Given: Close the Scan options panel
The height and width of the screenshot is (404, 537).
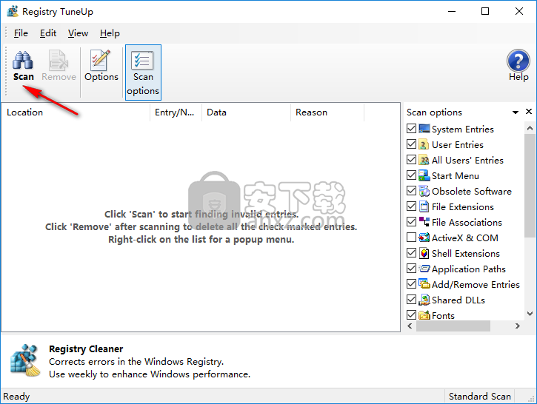Looking at the screenshot, I should pos(529,112).
